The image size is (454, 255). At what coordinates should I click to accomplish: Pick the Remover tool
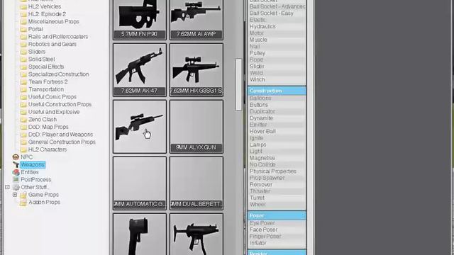point(261,184)
